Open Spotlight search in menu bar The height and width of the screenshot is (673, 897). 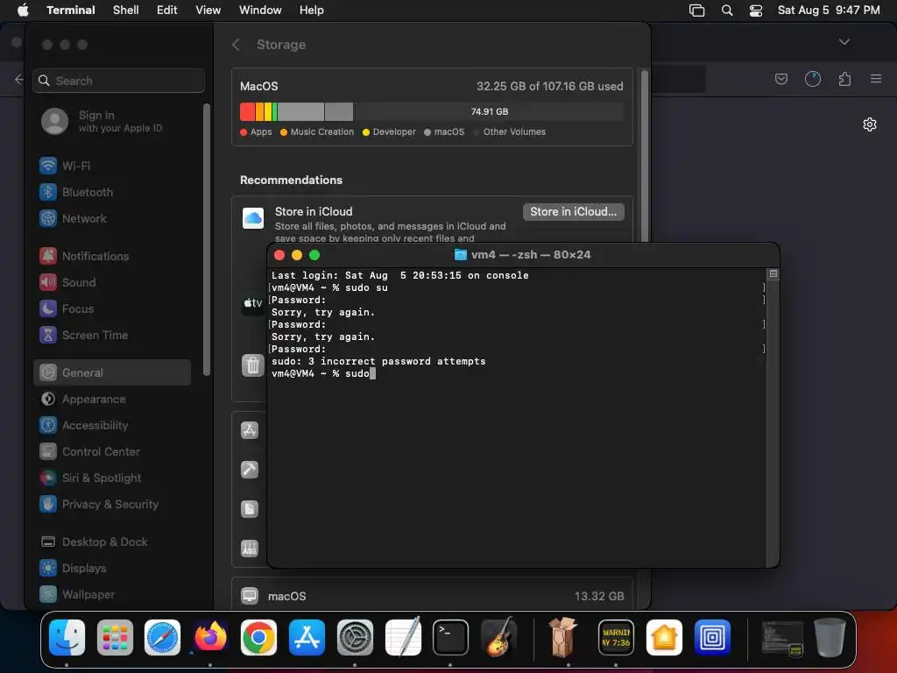(x=727, y=11)
